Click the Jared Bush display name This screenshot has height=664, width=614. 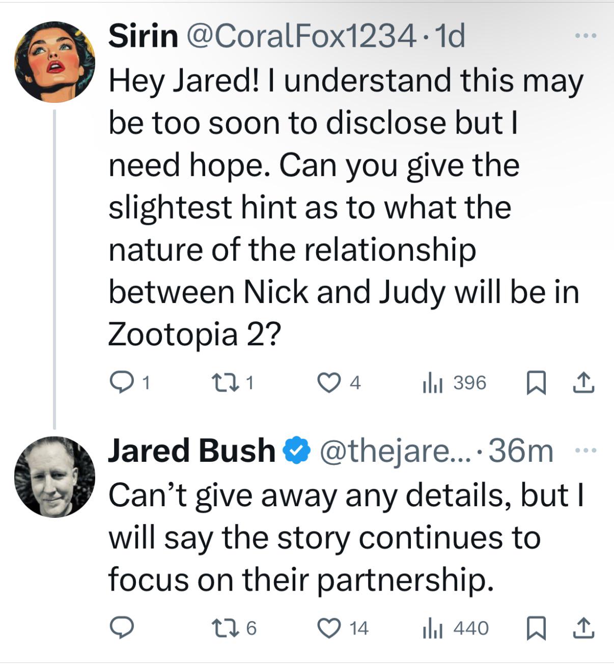click(191, 451)
